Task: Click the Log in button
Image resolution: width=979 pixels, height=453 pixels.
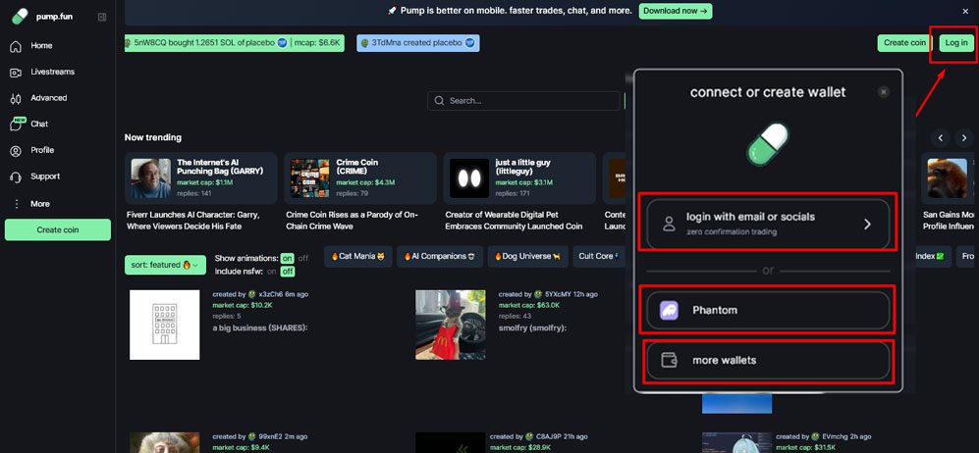Action: pos(955,43)
